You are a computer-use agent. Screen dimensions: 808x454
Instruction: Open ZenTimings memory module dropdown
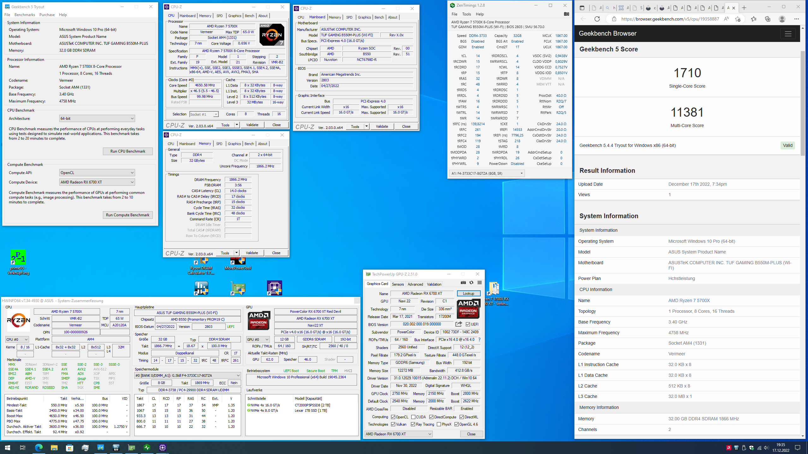point(487,173)
